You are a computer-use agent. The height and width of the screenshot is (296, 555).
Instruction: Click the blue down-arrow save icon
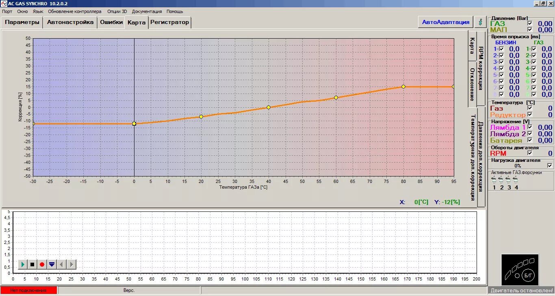52,265
